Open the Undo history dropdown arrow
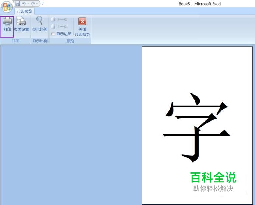255x205 pixels. tap(28, 4)
